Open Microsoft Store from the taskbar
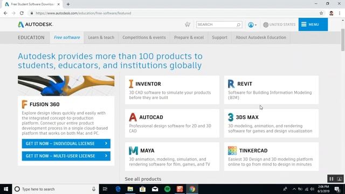This screenshot has height=194, width=345. (142, 189)
